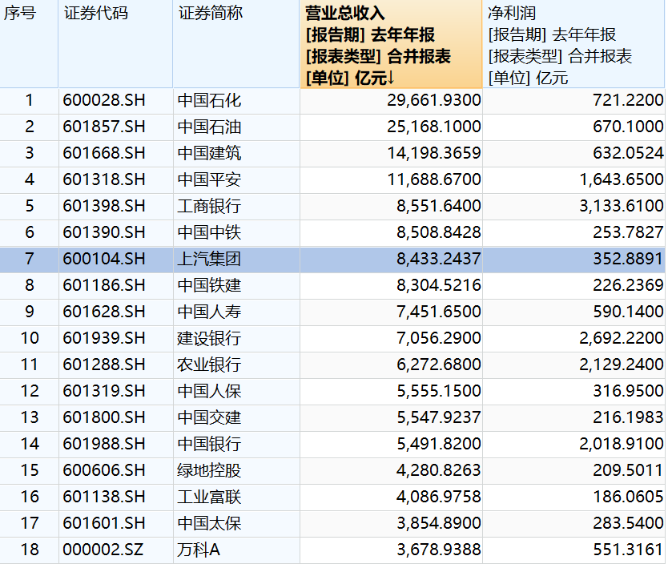Click the name 中国石化

coord(209,100)
